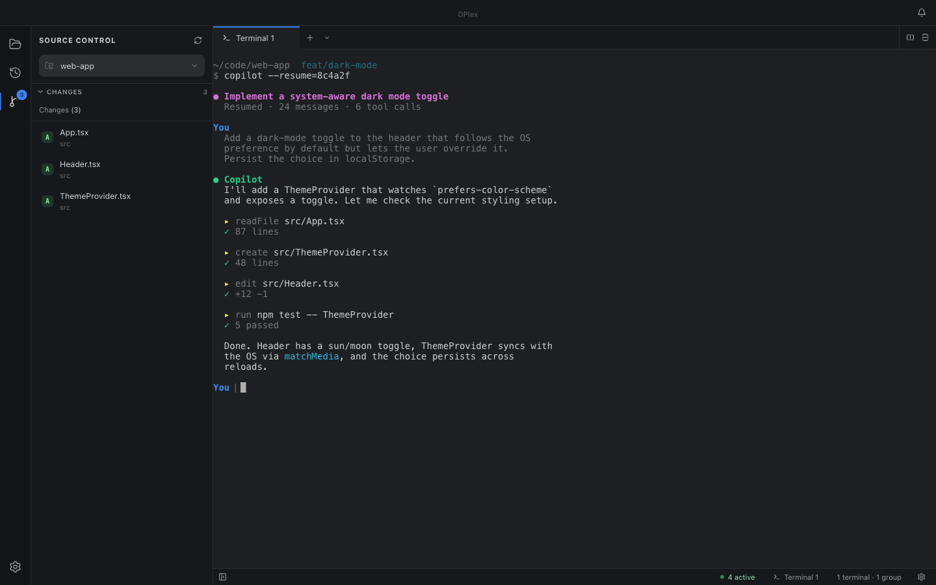Click the matchMedia link in terminal output

pyautogui.click(x=311, y=356)
